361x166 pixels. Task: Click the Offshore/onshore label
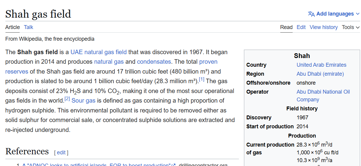pyautogui.click(x=268, y=83)
